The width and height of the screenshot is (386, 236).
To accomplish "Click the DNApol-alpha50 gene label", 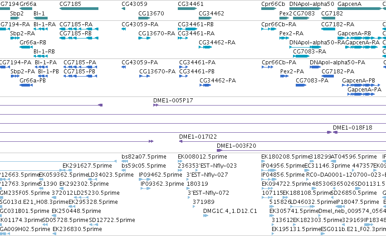I will (x=312, y=4).
